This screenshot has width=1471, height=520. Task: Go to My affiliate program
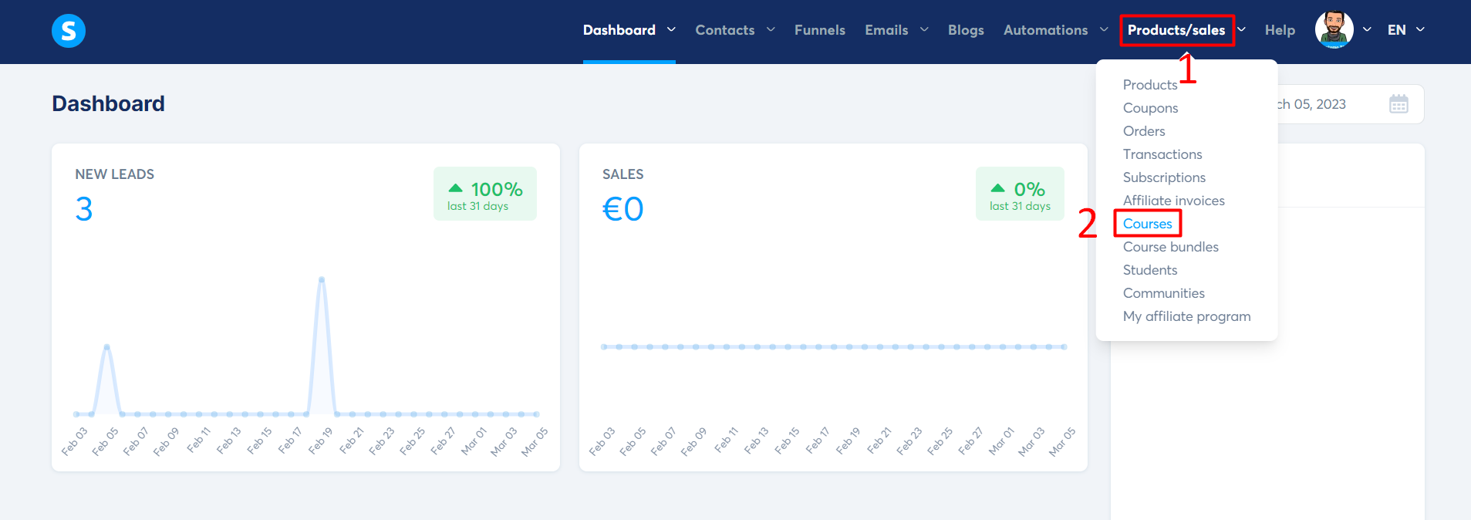pyautogui.click(x=1186, y=316)
